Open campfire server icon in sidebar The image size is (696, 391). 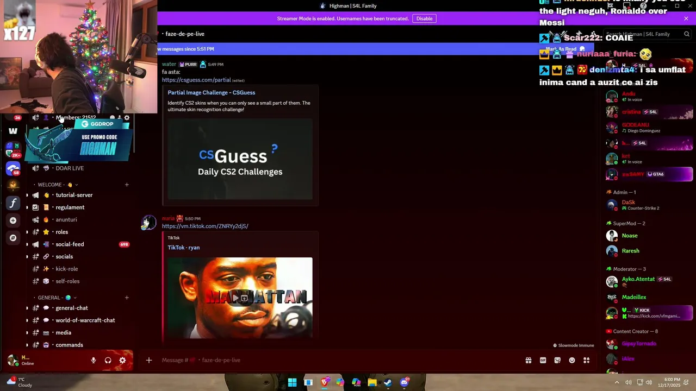(x=13, y=186)
